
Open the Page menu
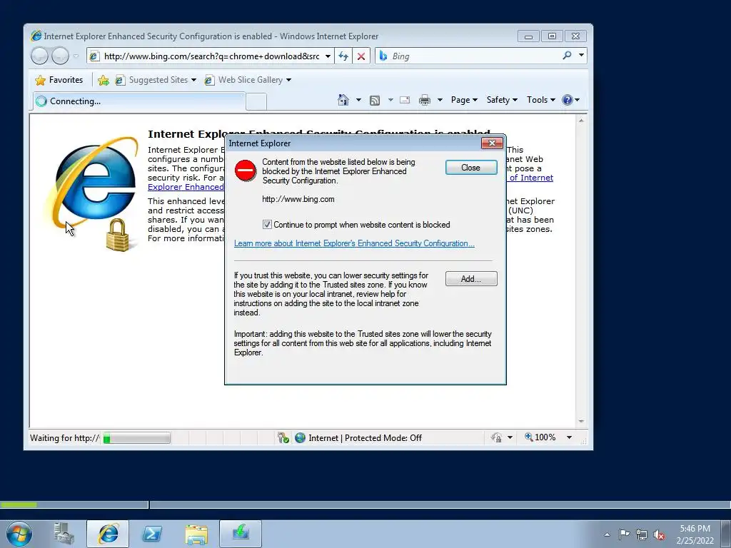(464, 100)
